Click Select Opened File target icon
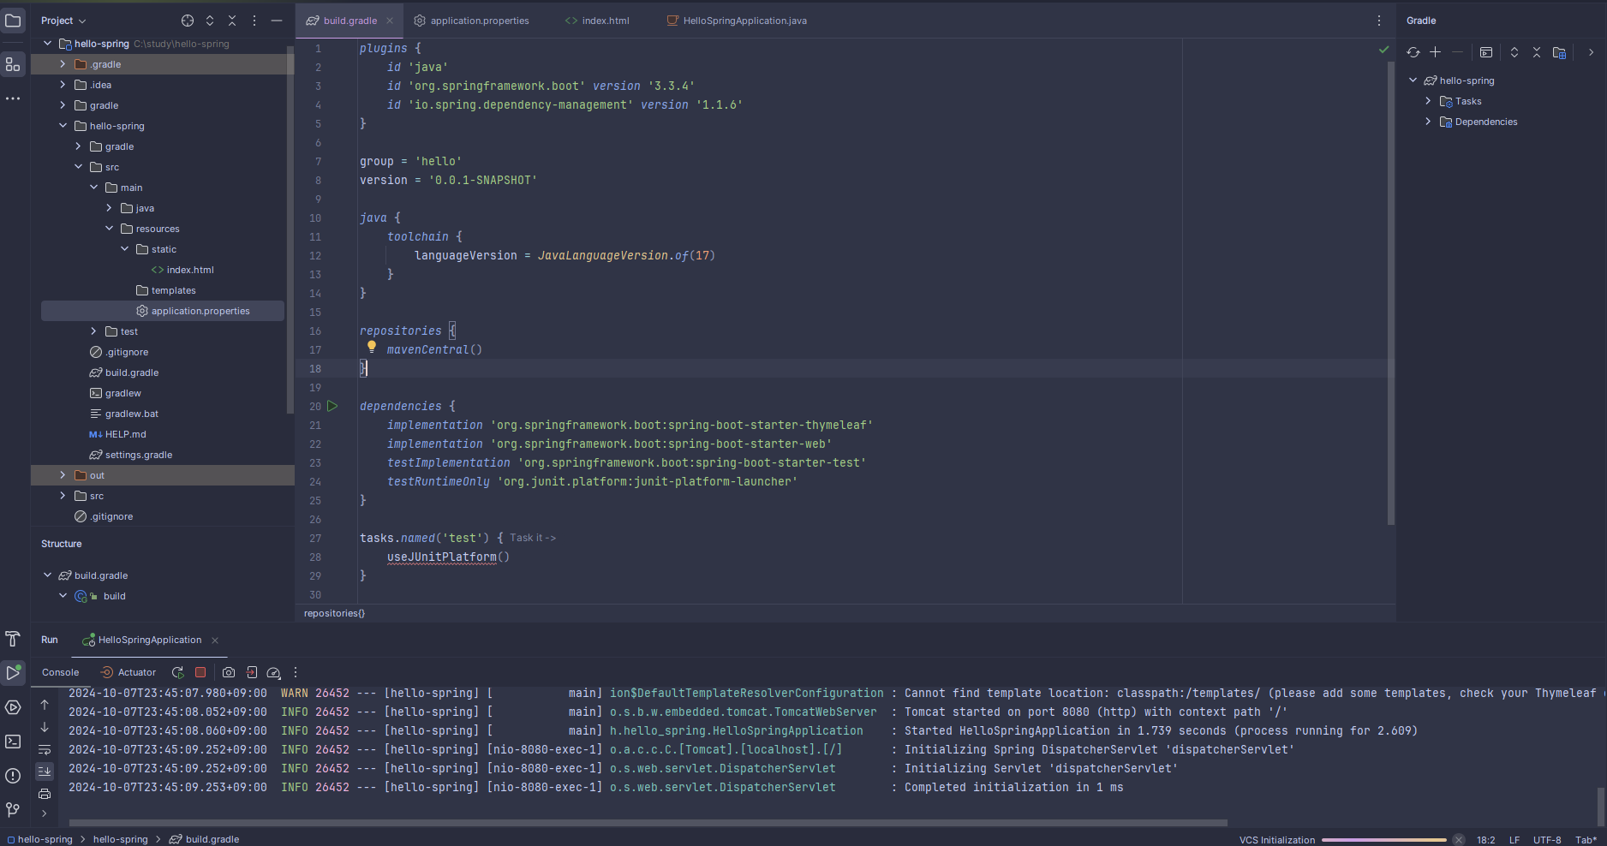This screenshot has width=1607, height=846. (188, 21)
